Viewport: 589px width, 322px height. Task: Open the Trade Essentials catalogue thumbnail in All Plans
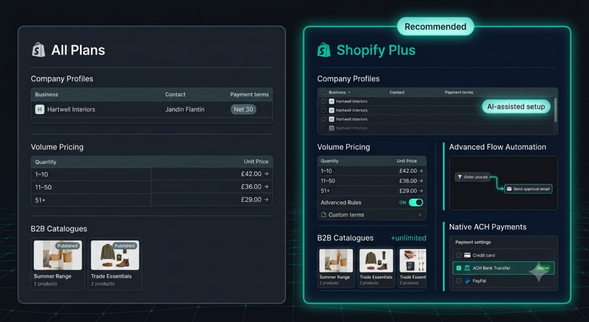point(115,255)
